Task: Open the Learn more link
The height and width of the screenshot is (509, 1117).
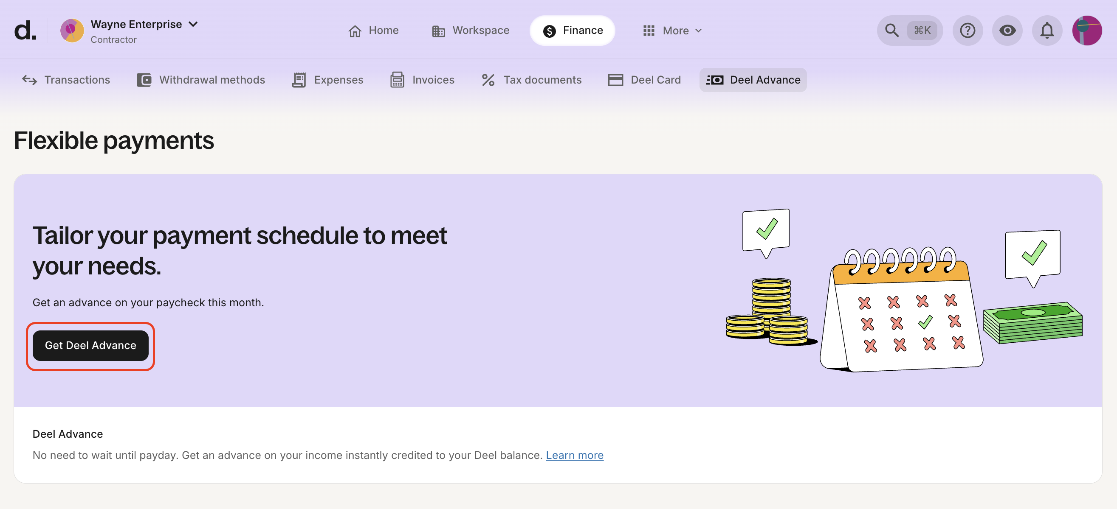Action: (x=575, y=455)
